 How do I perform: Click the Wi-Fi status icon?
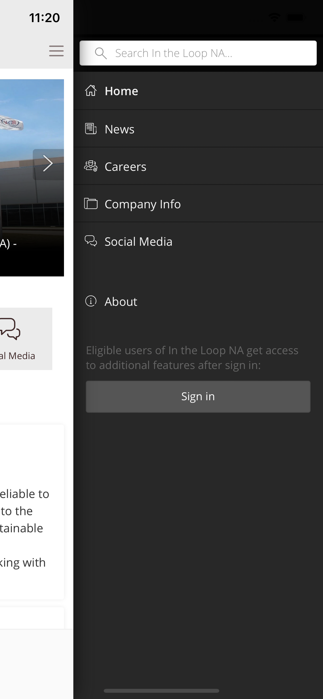tap(274, 18)
